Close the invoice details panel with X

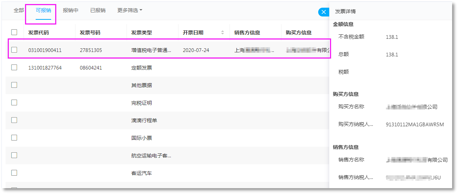tap(323, 12)
